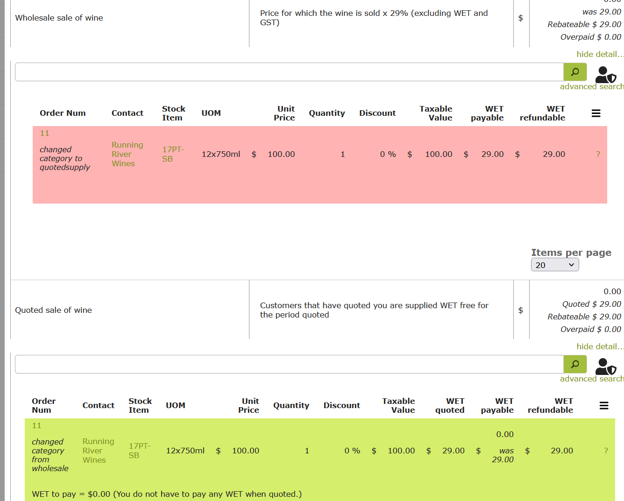This screenshot has height=501, width=624.
Task: Focus the wholesale section search field
Action: 289,72
